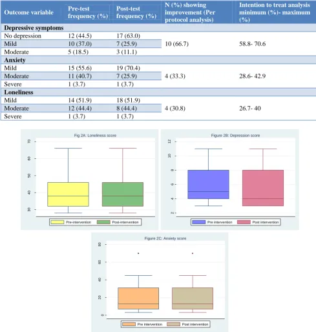This screenshot has height=332, width=316.
Task: Click the improvement value '10 (66.7)'
Action: point(176,44)
